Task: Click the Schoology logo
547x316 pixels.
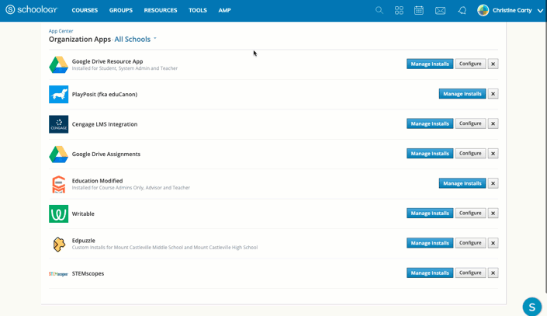Action: (x=32, y=10)
